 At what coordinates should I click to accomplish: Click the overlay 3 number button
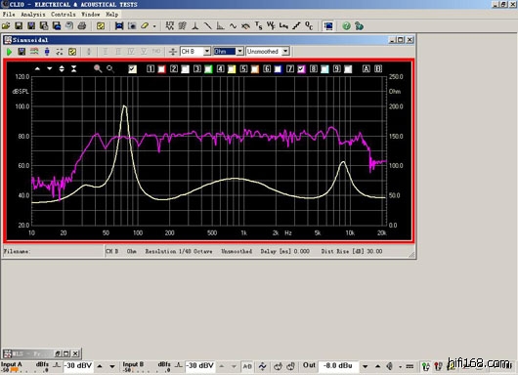(x=197, y=68)
